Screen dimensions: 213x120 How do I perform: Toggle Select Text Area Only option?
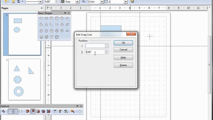tap(60, 111)
